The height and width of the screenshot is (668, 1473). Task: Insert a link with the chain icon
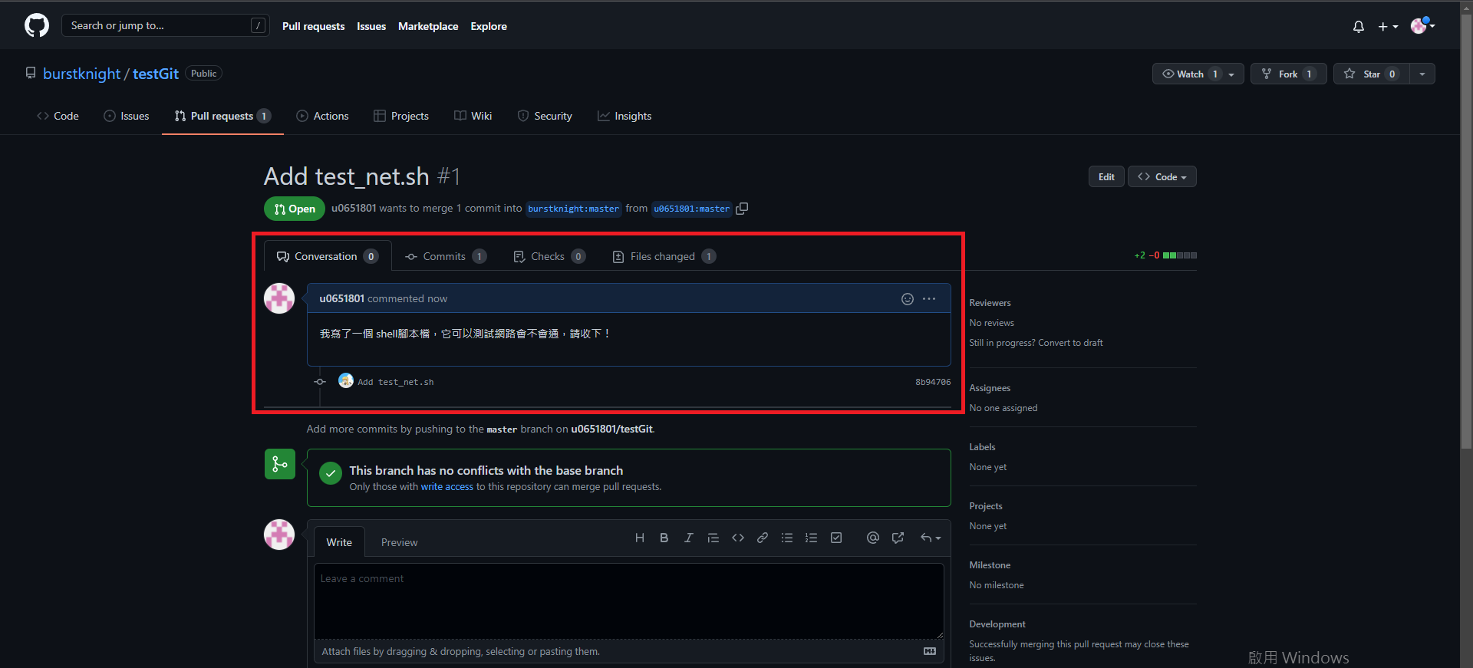763,538
